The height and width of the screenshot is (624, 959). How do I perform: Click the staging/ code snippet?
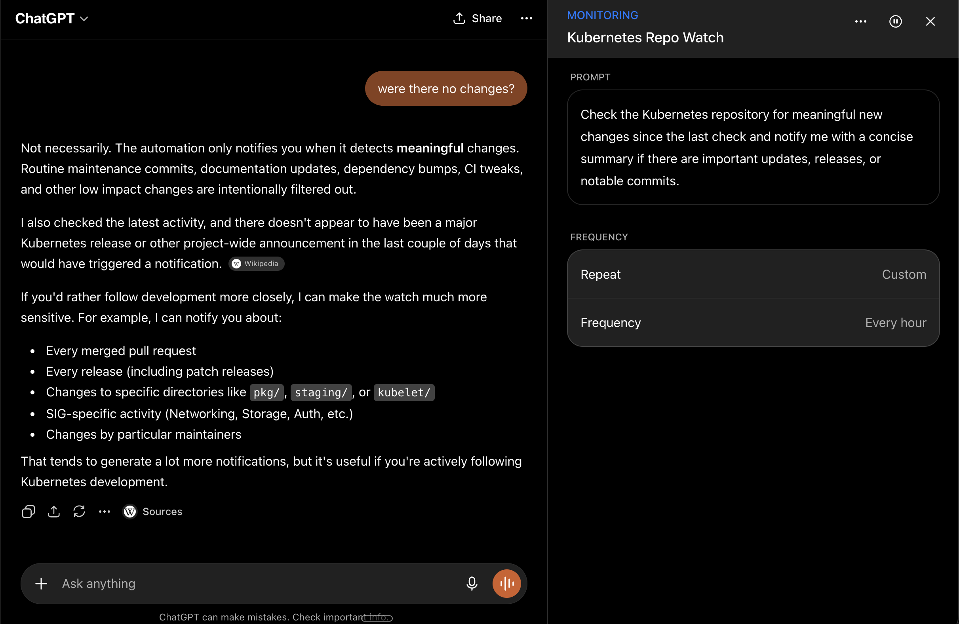click(x=321, y=392)
